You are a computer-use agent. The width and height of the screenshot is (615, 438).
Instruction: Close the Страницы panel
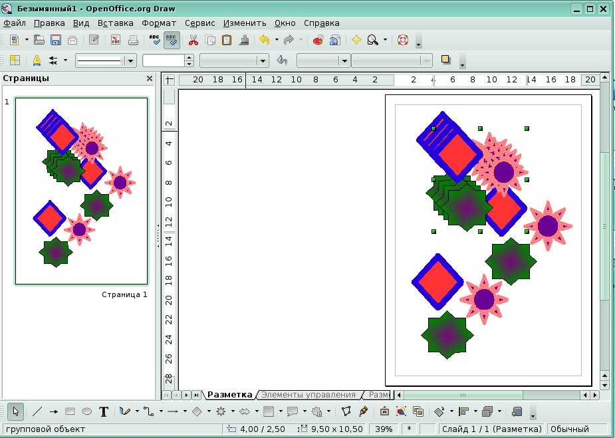[x=150, y=78]
